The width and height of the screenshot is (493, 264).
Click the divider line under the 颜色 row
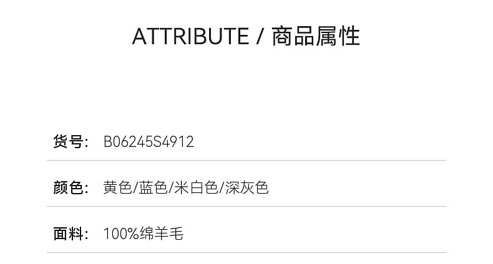(x=246, y=206)
